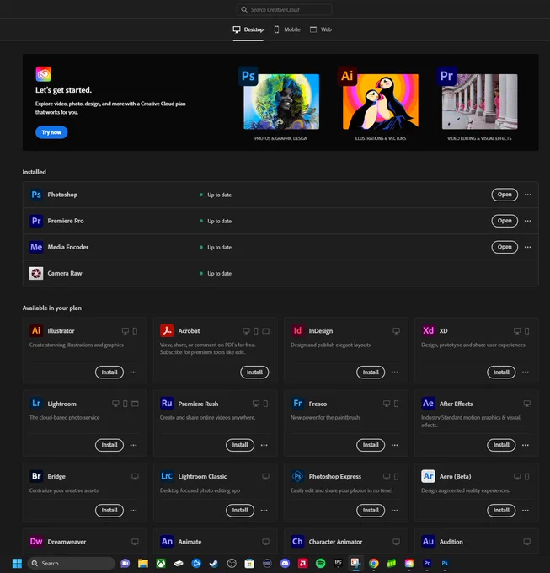The width and height of the screenshot is (550, 573).
Task: Click the Try now button
Action: pyautogui.click(x=51, y=132)
